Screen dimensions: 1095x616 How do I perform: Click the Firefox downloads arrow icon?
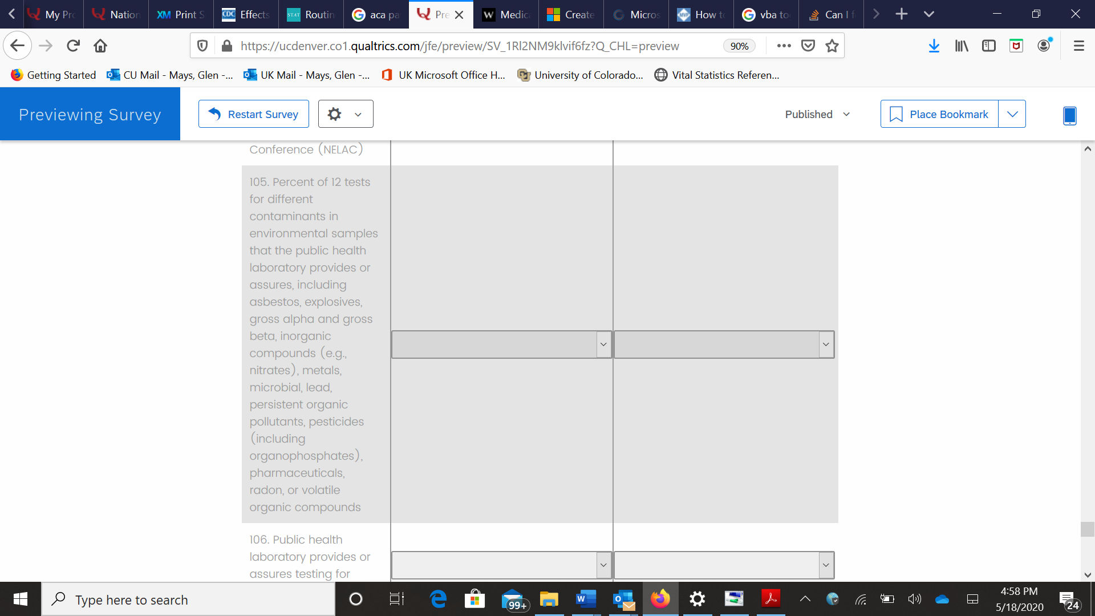tap(934, 46)
